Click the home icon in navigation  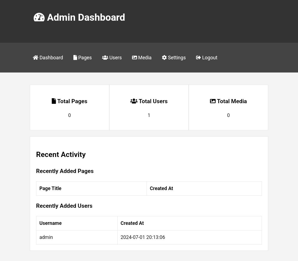36,57
